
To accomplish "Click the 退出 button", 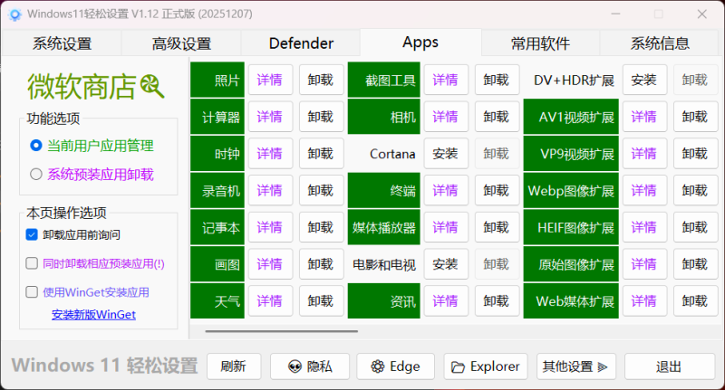I will 669,366.
